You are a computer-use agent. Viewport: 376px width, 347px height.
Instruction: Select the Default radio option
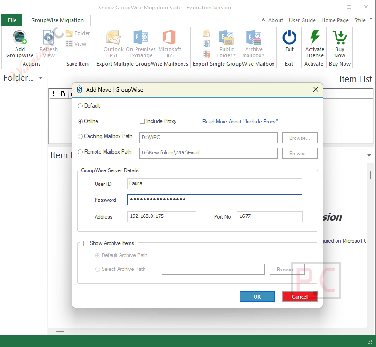coord(80,106)
